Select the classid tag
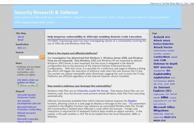 pyautogui.click(x=174, y=57)
